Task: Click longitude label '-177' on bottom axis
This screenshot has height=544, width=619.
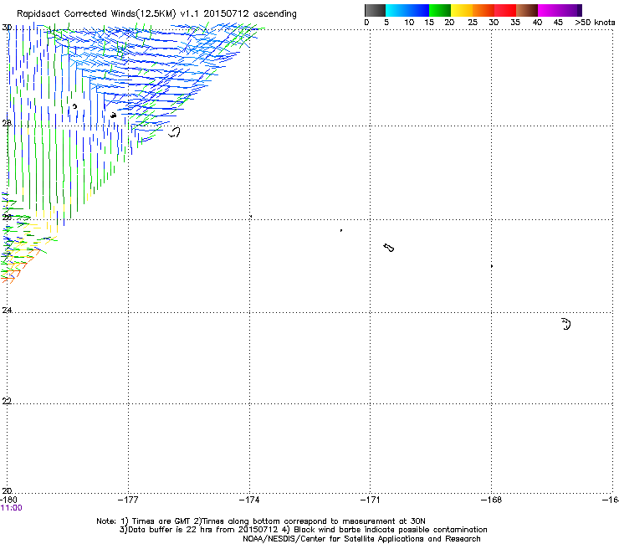Action: coord(128,500)
